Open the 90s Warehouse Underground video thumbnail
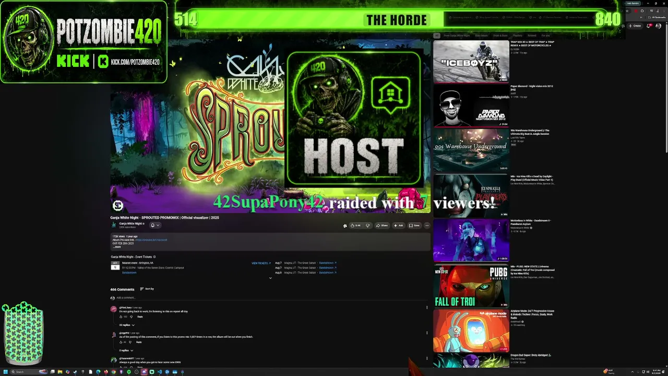Image resolution: width=668 pixels, height=376 pixels. click(x=471, y=150)
